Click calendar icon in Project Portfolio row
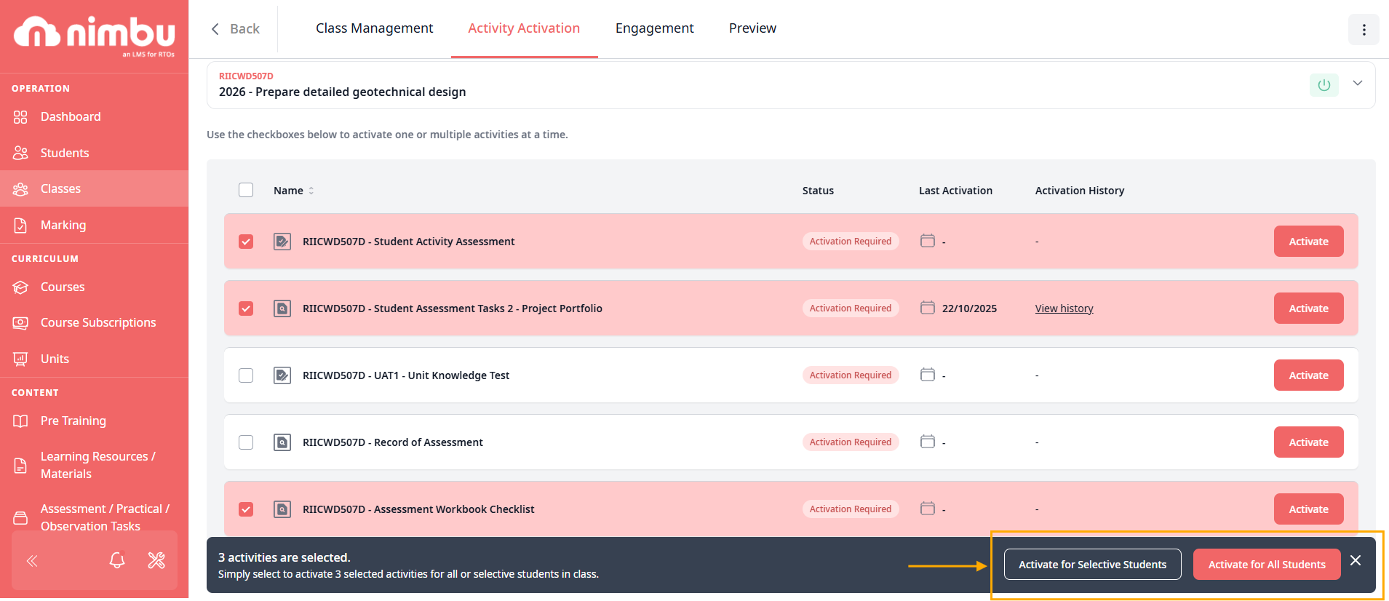 tap(927, 308)
